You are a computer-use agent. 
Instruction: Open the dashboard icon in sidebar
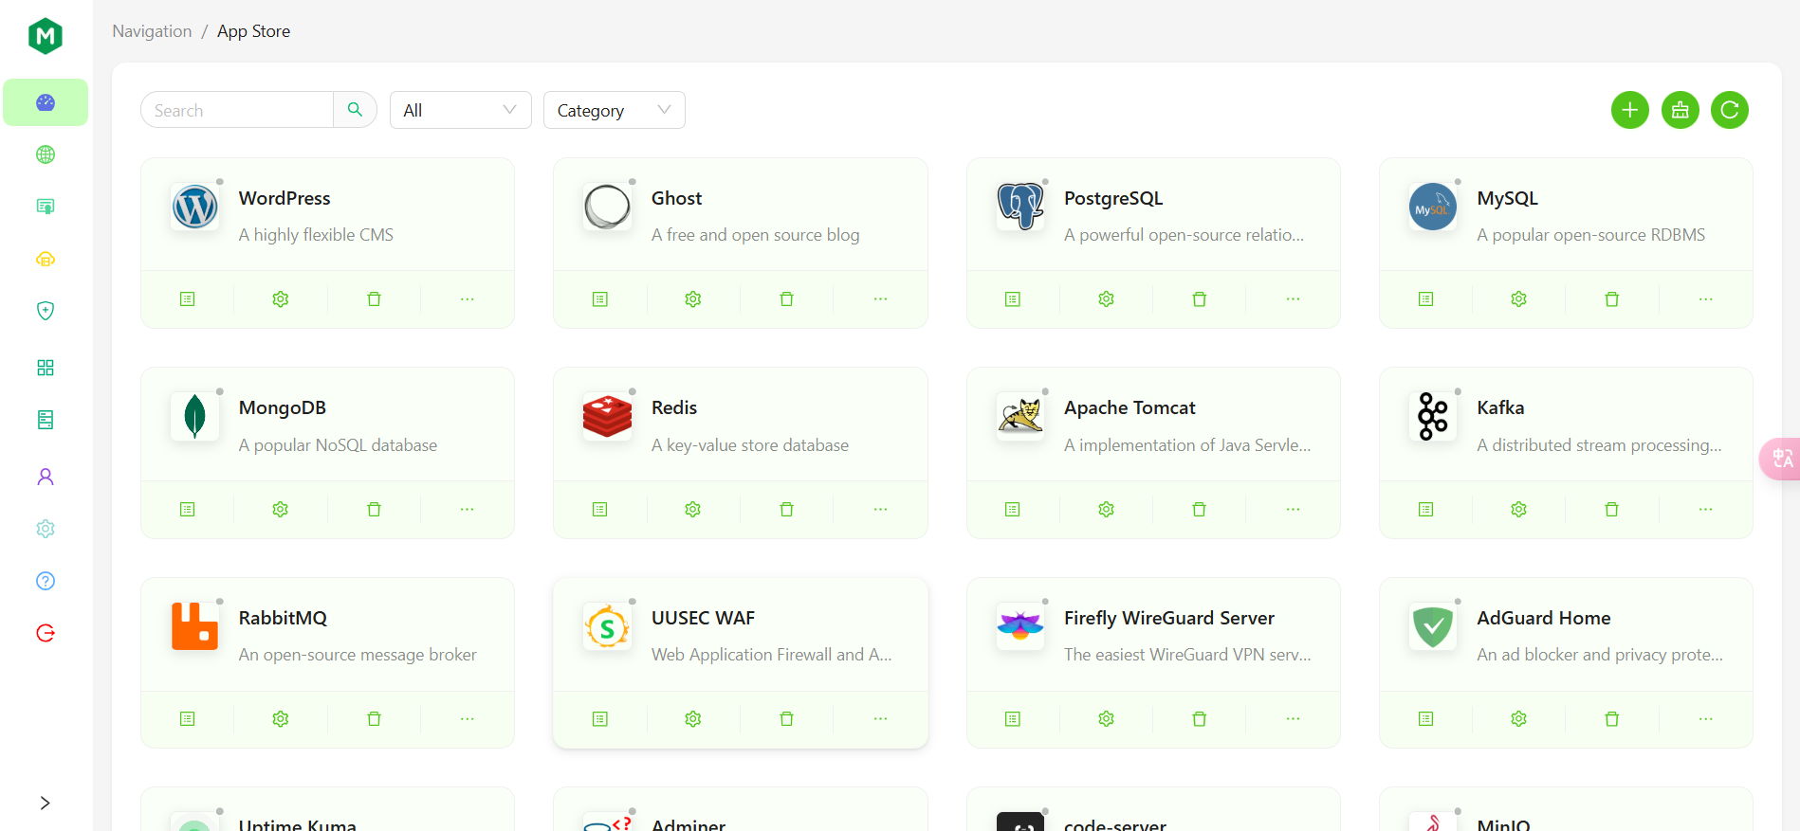coord(46,102)
